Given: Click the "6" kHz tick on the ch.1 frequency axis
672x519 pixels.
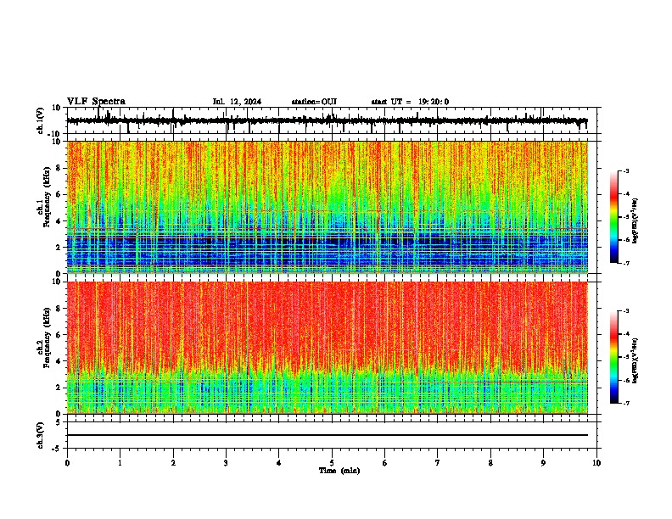Looking at the screenshot, I should (x=59, y=194).
